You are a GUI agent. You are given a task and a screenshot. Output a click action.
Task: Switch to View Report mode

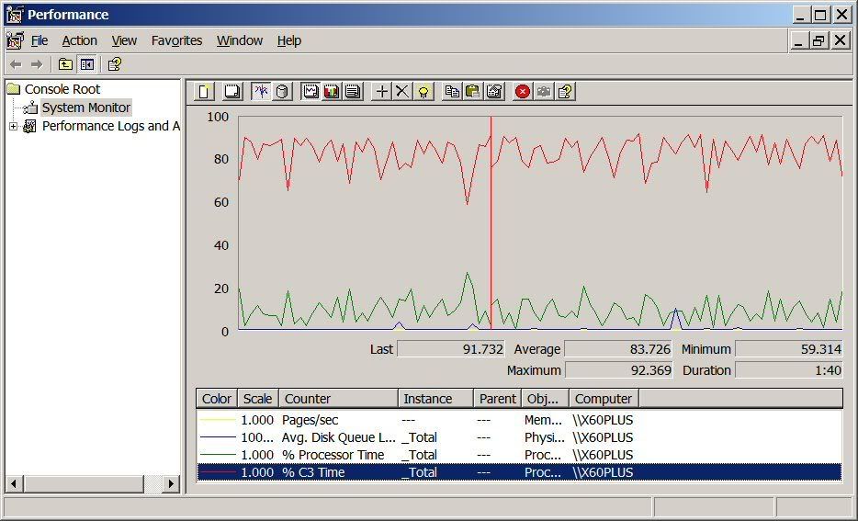click(x=353, y=91)
